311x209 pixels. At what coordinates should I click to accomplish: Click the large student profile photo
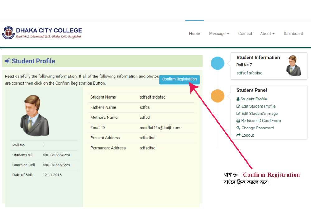tap(34, 115)
